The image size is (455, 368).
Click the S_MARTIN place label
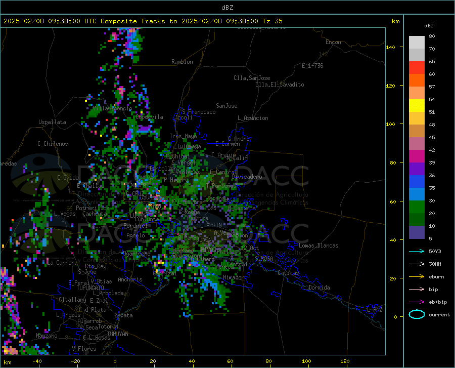click(x=209, y=225)
